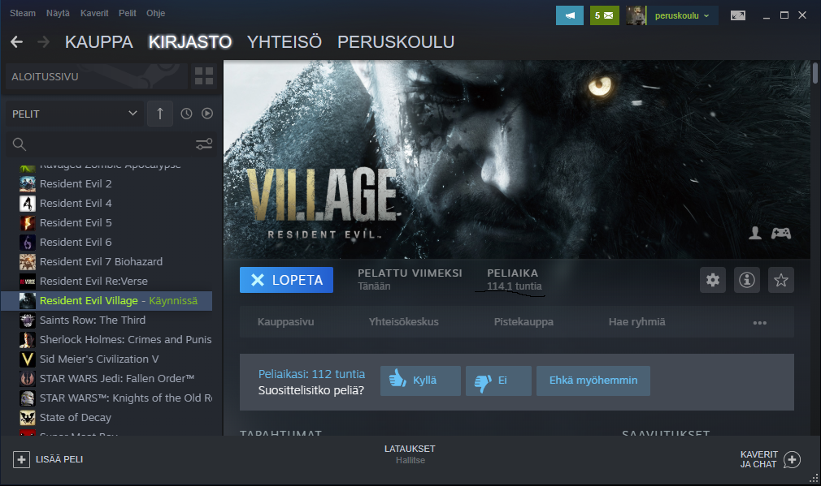Screen dimensions: 821x486
Task: Click the Resident Evil Village banner image
Action: click(517, 159)
